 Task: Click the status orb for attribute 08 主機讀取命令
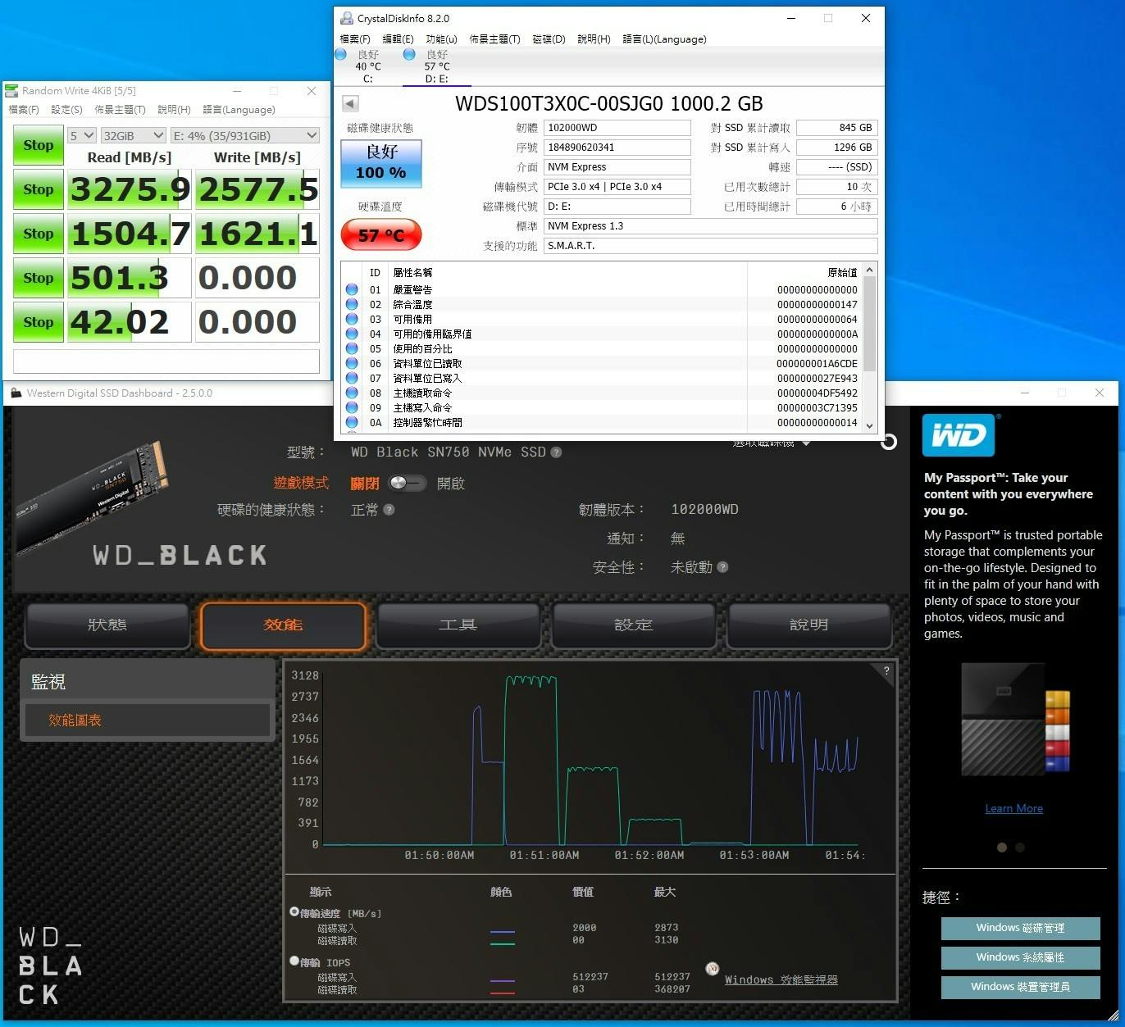tap(352, 393)
